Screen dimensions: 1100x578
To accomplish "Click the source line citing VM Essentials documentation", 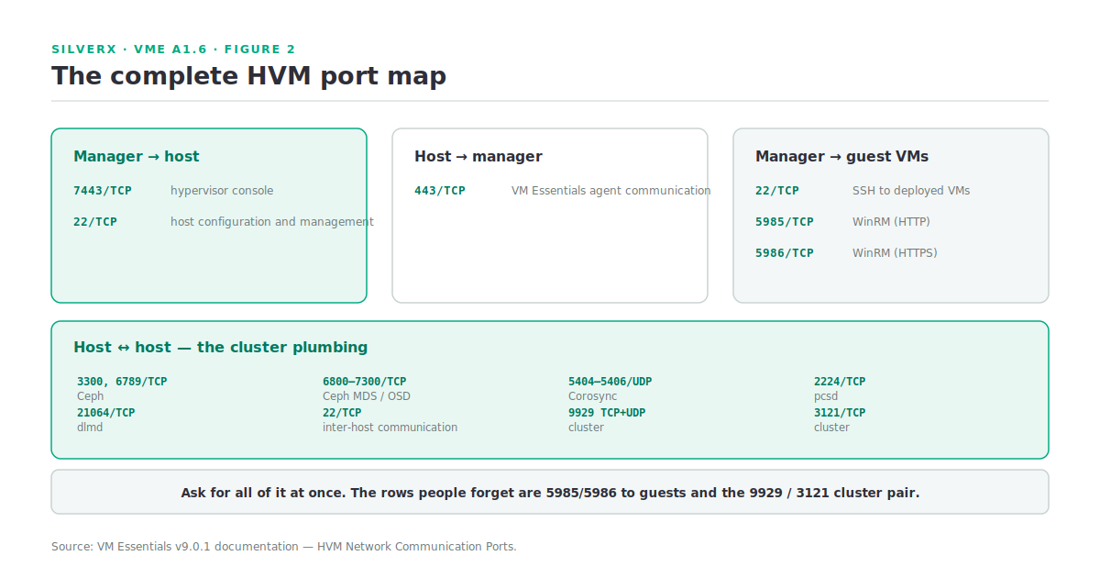I will (284, 547).
